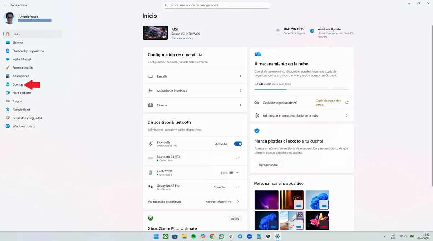Image resolution: width=433 pixels, height=241 pixels.
Task: Click the Antonio Vespa profile picture
Action: coord(9,18)
